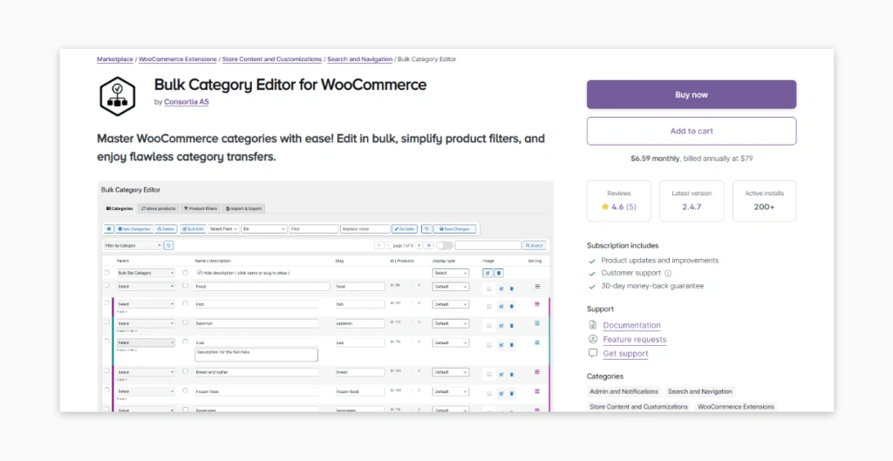Screen dimensions: 893x461
Task: Click the Cod description text area
Action: coord(256,355)
